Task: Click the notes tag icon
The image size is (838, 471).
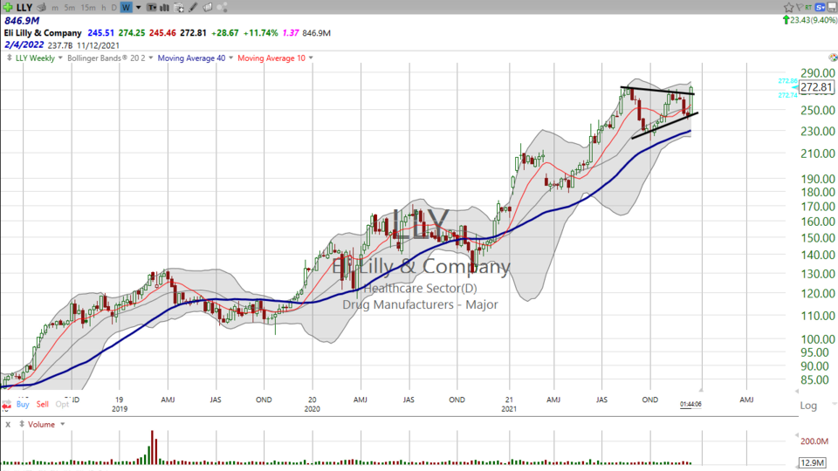Action: (x=208, y=8)
